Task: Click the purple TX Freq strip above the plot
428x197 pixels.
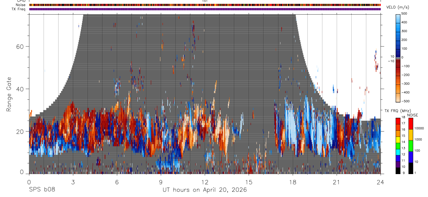Action: [205, 9]
